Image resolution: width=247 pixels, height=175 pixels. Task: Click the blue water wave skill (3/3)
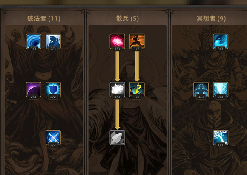pyautogui.click(x=221, y=42)
